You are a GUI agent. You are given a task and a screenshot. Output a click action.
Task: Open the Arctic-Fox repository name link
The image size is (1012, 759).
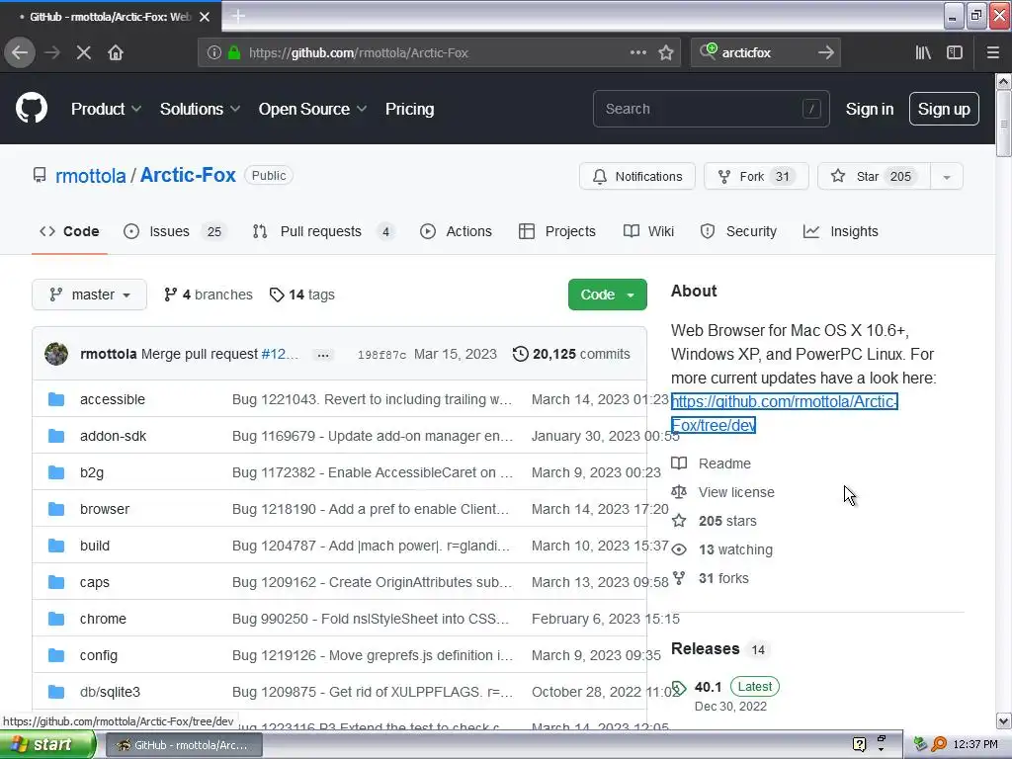pos(188,175)
